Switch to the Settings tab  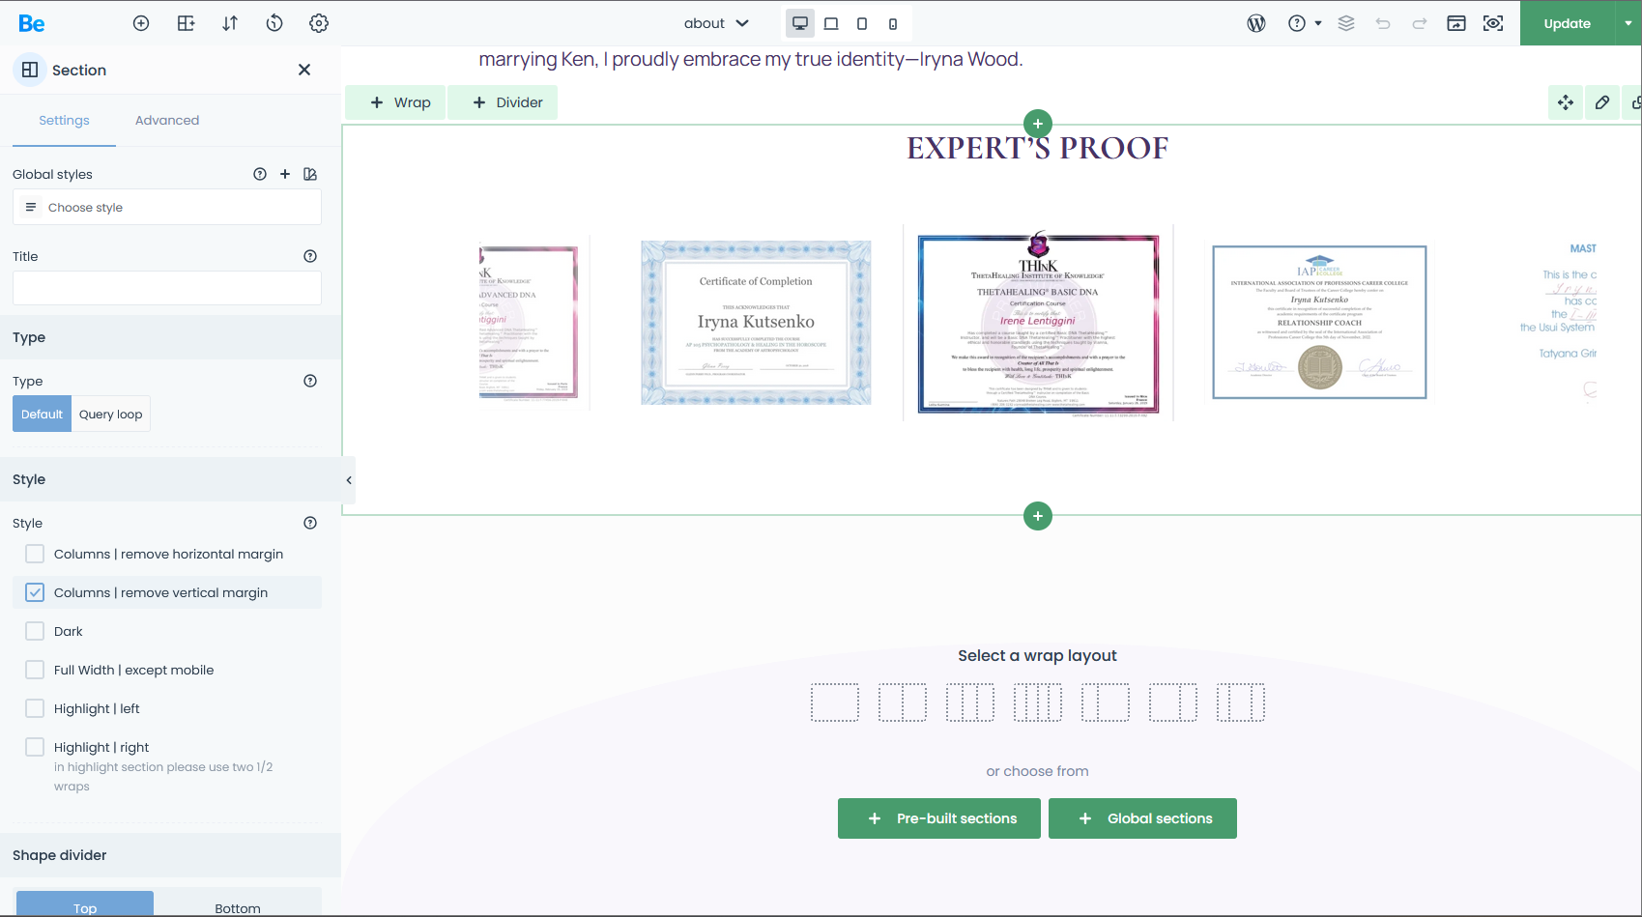(64, 121)
